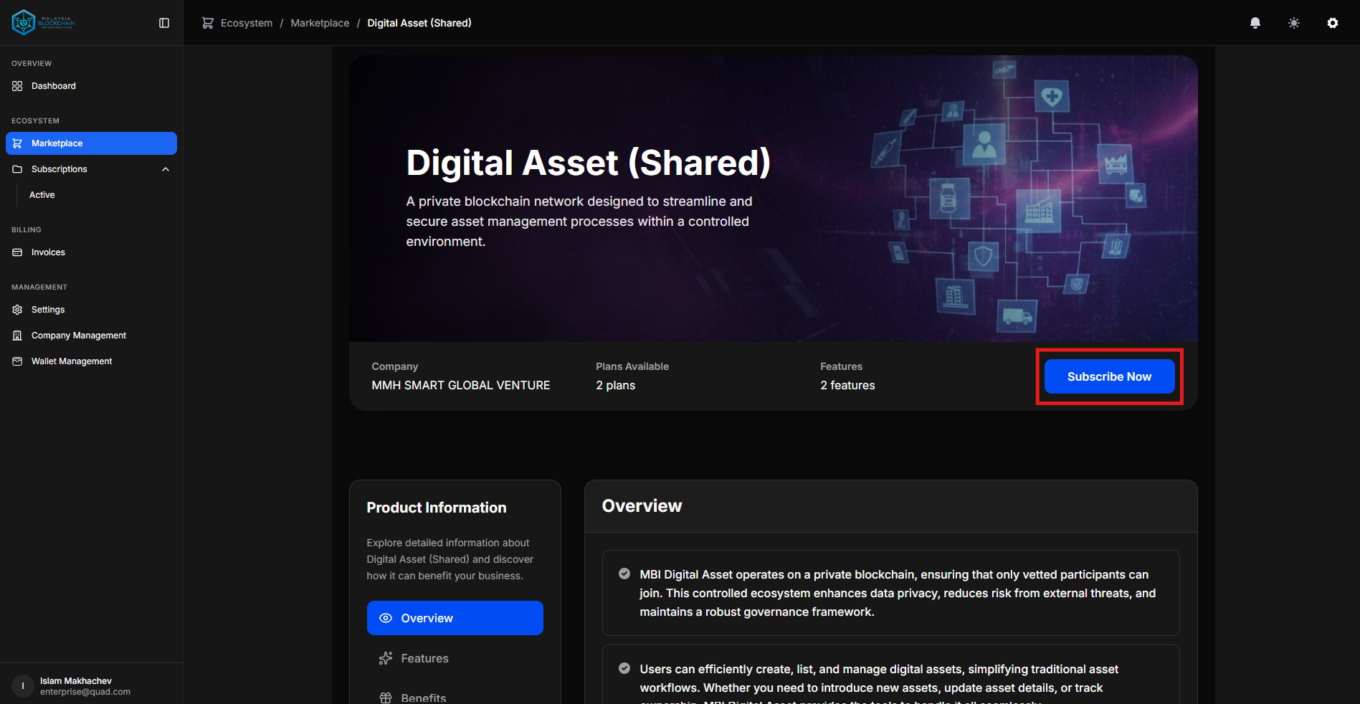
Task: Open the Benefits section
Action: [x=423, y=696]
